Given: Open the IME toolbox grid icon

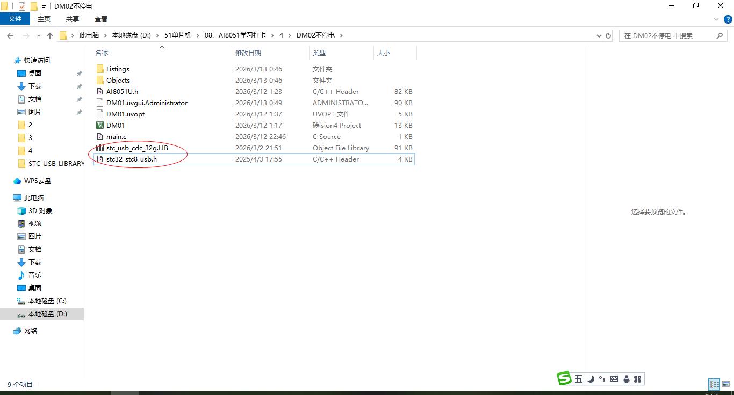Looking at the screenshot, I should [638, 379].
